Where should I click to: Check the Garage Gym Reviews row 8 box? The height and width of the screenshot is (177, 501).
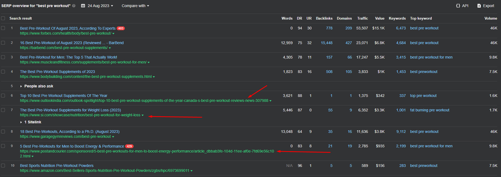[x=3, y=132]
